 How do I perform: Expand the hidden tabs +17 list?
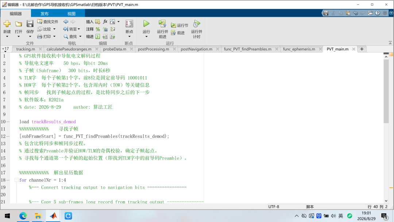5,49
